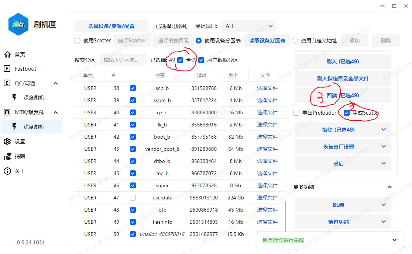Open the 捕捉端口 ALL dropdown
The height and width of the screenshot is (254, 412).
tap(249, 26)
